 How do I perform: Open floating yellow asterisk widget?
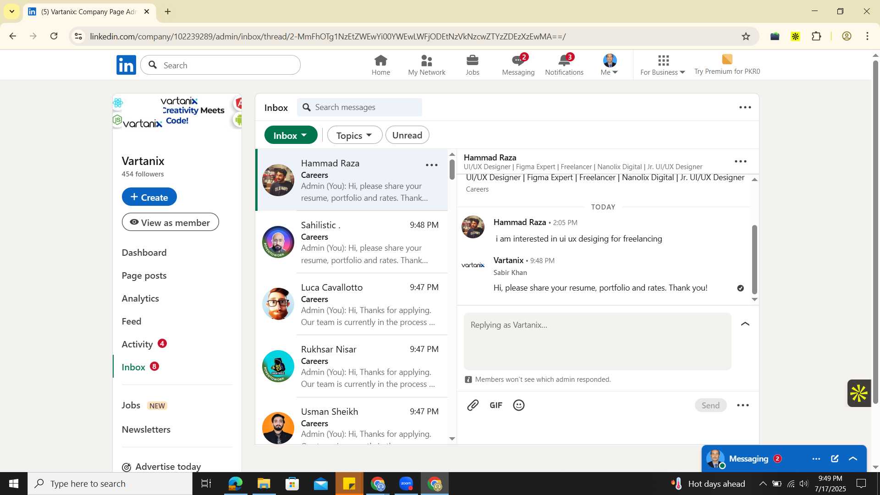pyautogui.click(x=859, y=393)
